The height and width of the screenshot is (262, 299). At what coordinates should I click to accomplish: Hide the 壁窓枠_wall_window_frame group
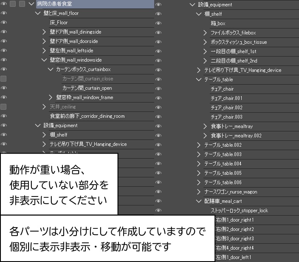(x=4, y=97)
